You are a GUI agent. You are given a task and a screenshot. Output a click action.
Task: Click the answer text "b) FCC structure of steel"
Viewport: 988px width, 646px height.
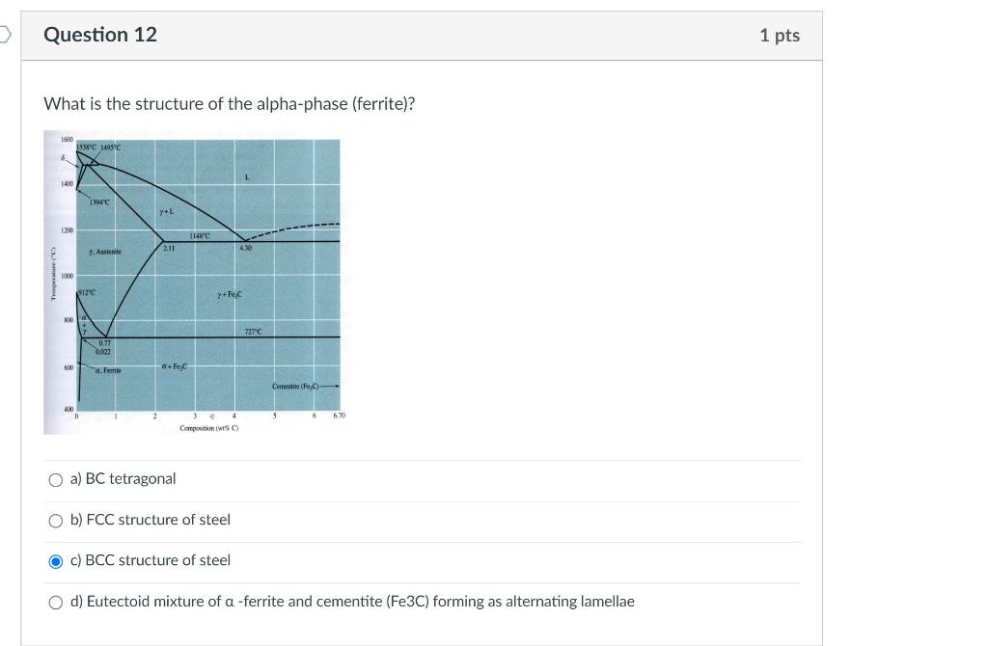150,519
